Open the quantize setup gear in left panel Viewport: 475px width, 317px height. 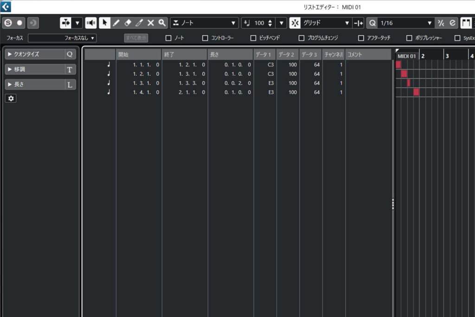click(10, 98)
